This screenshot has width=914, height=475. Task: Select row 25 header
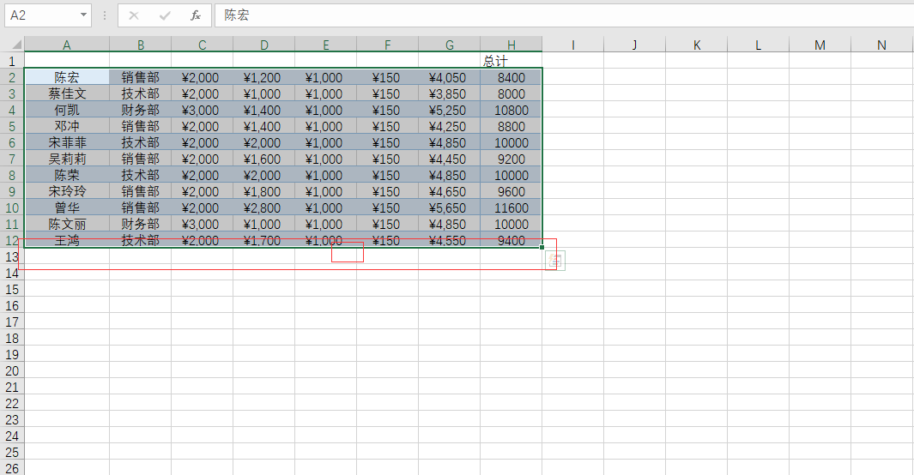click(12, 452)
